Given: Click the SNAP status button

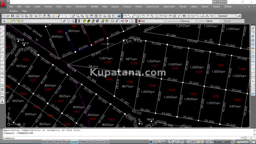Looking at the screenshot, I should click(x=44, y=142).
